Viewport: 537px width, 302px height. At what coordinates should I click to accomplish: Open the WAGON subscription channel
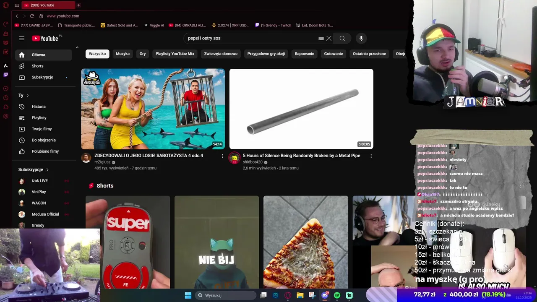[44, 203]
